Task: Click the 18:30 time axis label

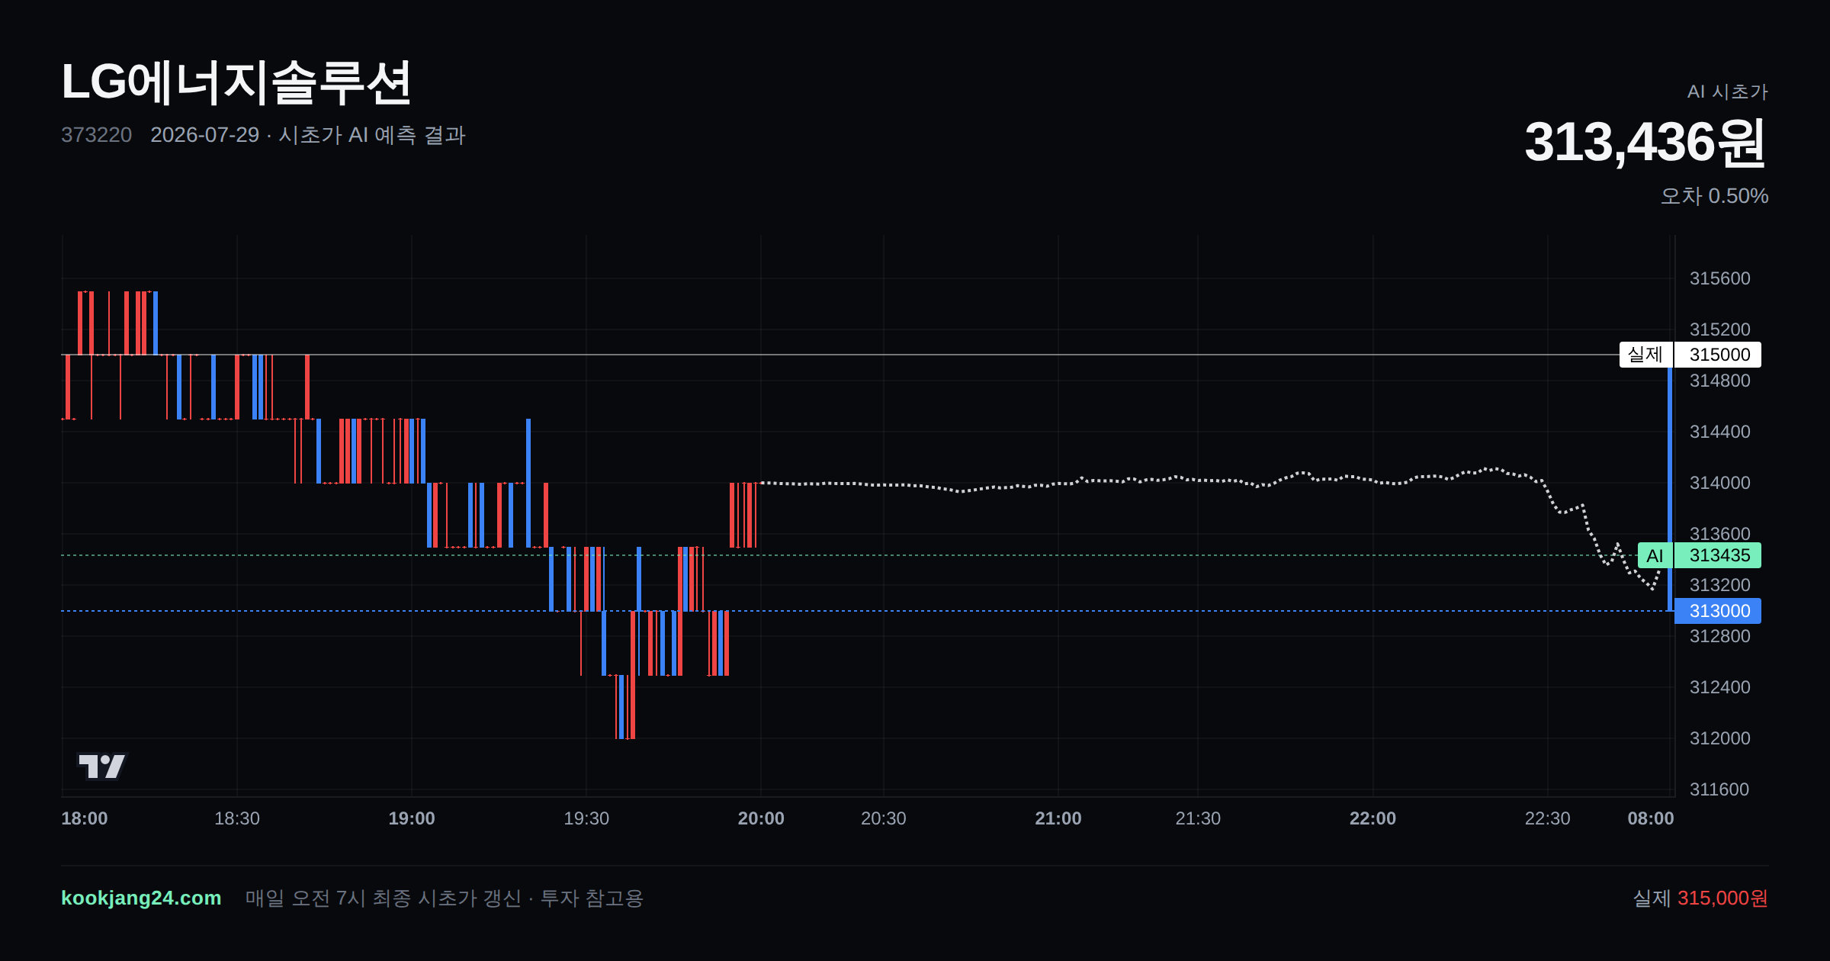Action: 237,818
